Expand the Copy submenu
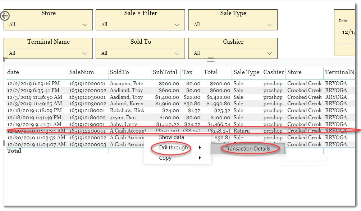 (165, 158)
